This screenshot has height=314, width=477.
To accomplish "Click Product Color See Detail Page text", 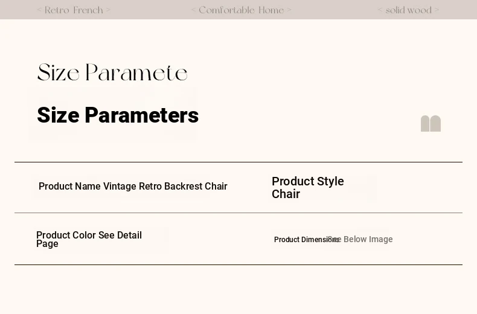I will click(x=89, y=239).
